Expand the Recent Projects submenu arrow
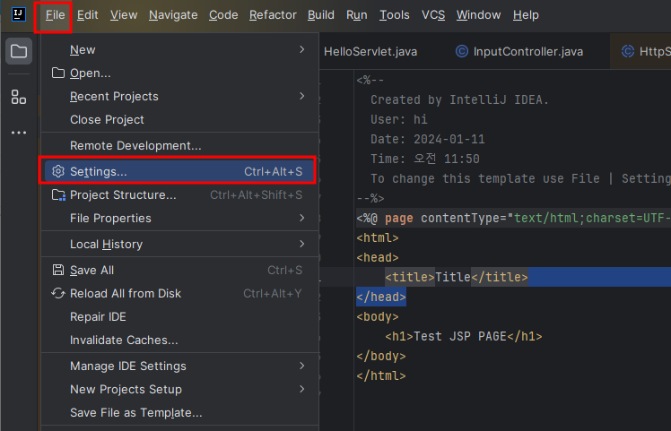 tap(302, 96)
